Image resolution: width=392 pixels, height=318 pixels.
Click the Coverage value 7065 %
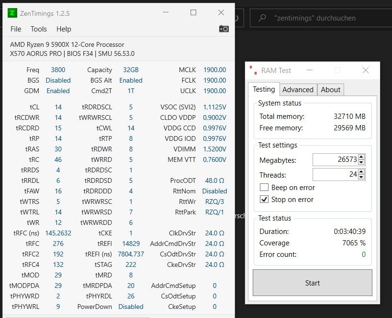[x=354, y=243]
